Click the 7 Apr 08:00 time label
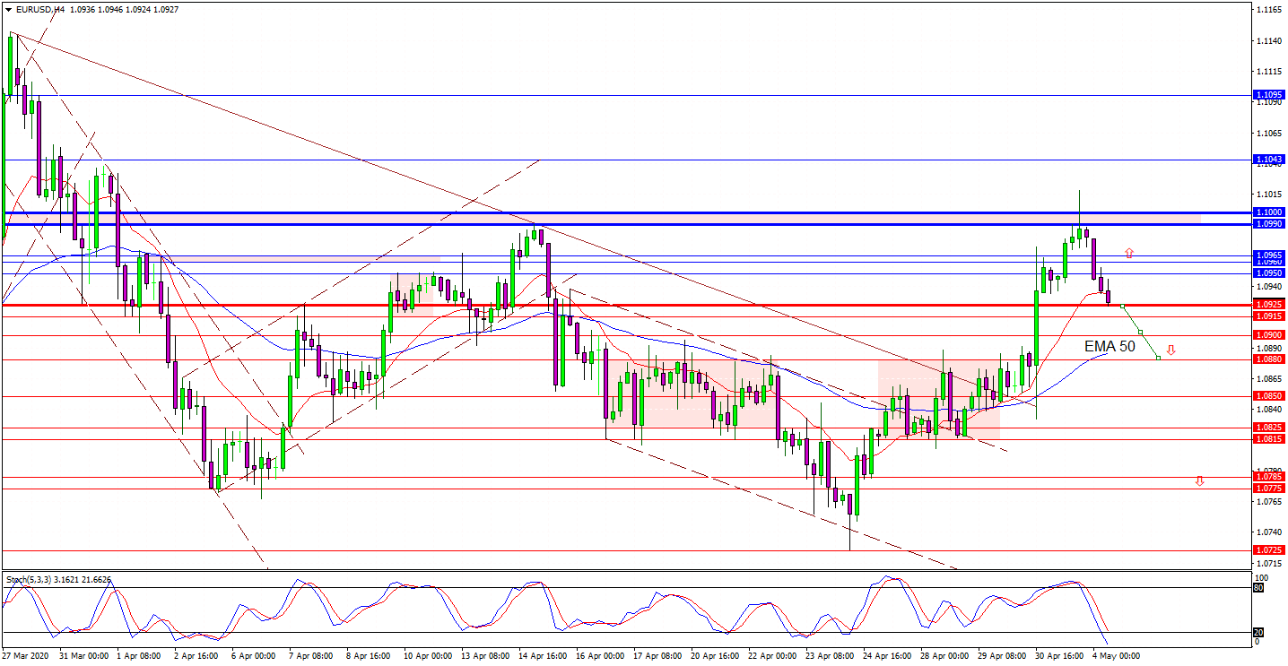Viewport: 1288px width, 666px height. coord(311,656)
